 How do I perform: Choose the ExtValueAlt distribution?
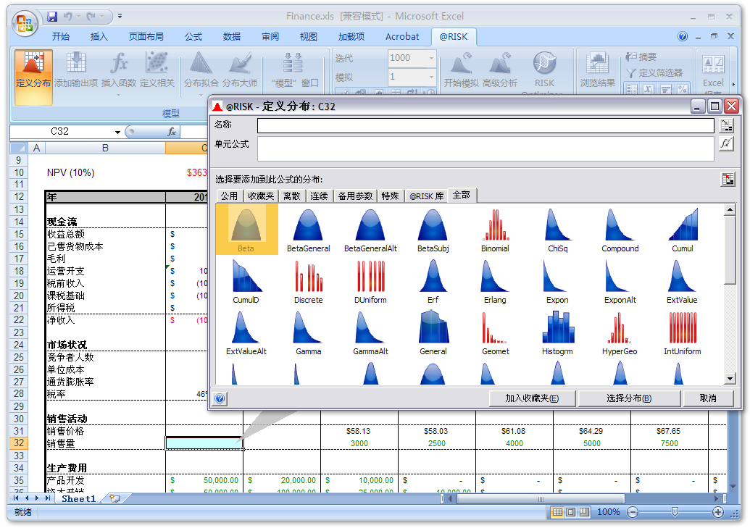(246, 332)
